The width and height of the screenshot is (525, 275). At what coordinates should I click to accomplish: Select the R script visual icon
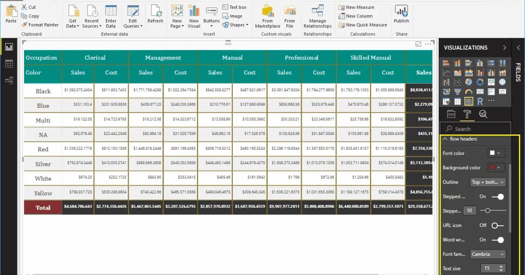click(480, 100)
